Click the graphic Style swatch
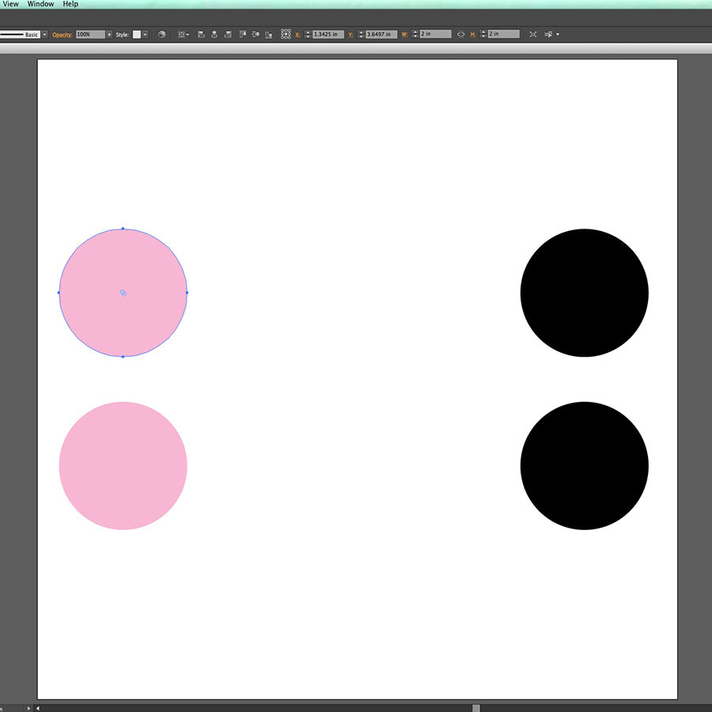This screenshot has width=712, height=712. click(x=137, y=35)
